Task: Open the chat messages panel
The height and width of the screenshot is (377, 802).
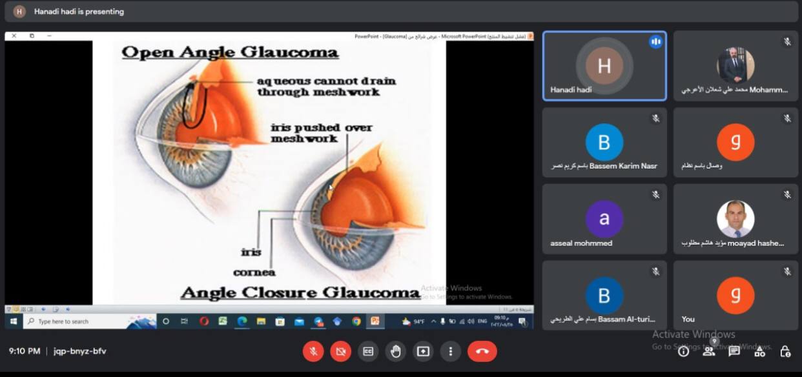Action: pos(734,351)
